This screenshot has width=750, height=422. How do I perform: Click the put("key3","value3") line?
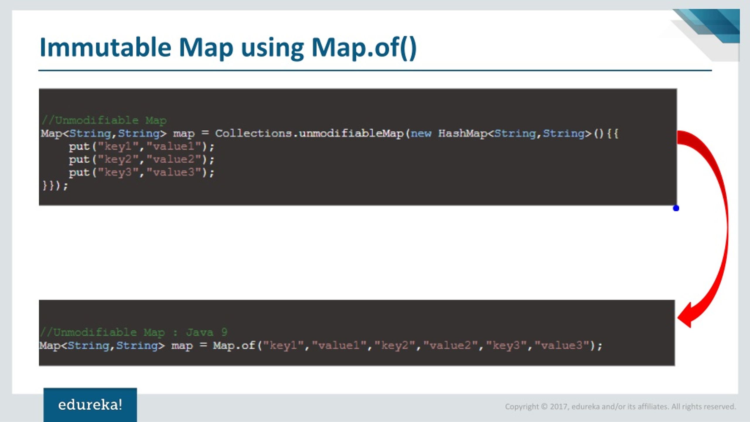(142, 173)
